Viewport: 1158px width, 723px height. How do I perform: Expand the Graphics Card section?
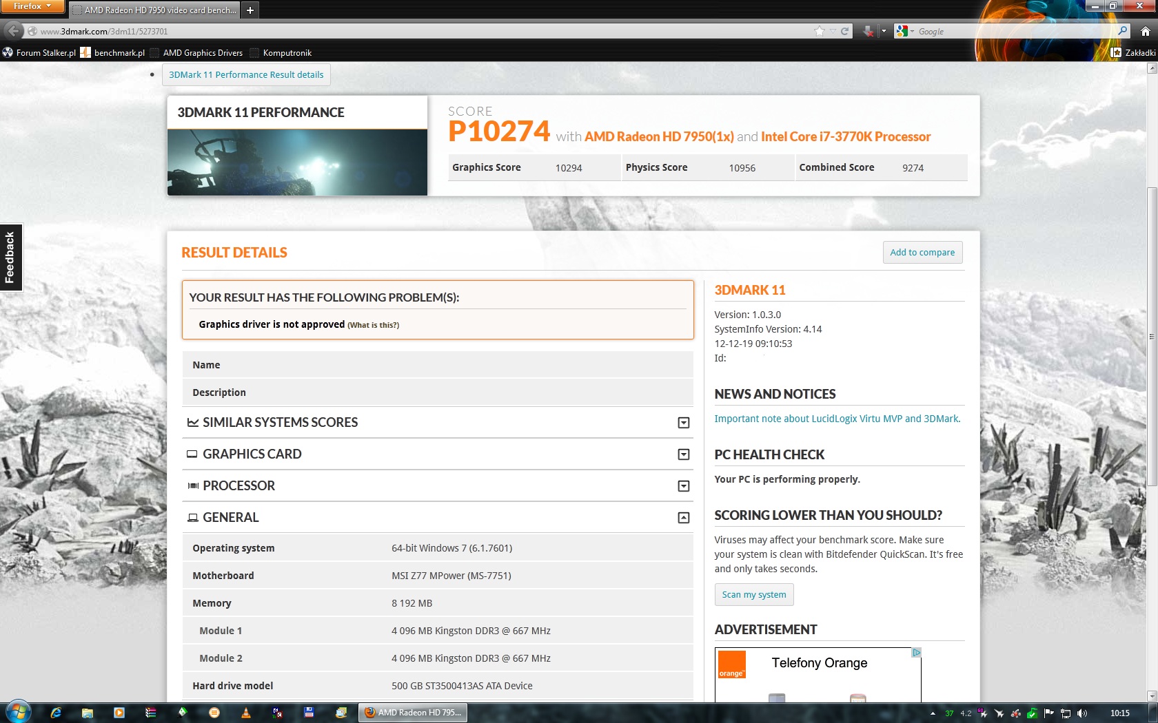(x=683, y=454)
